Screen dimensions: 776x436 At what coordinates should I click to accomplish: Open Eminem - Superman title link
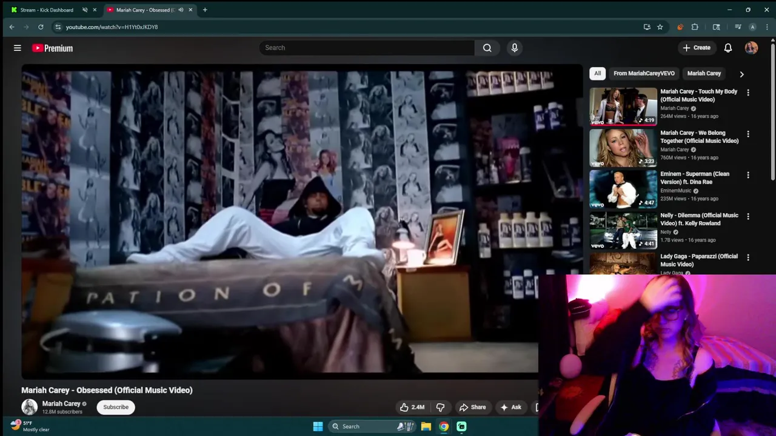[x=695, y=177]
